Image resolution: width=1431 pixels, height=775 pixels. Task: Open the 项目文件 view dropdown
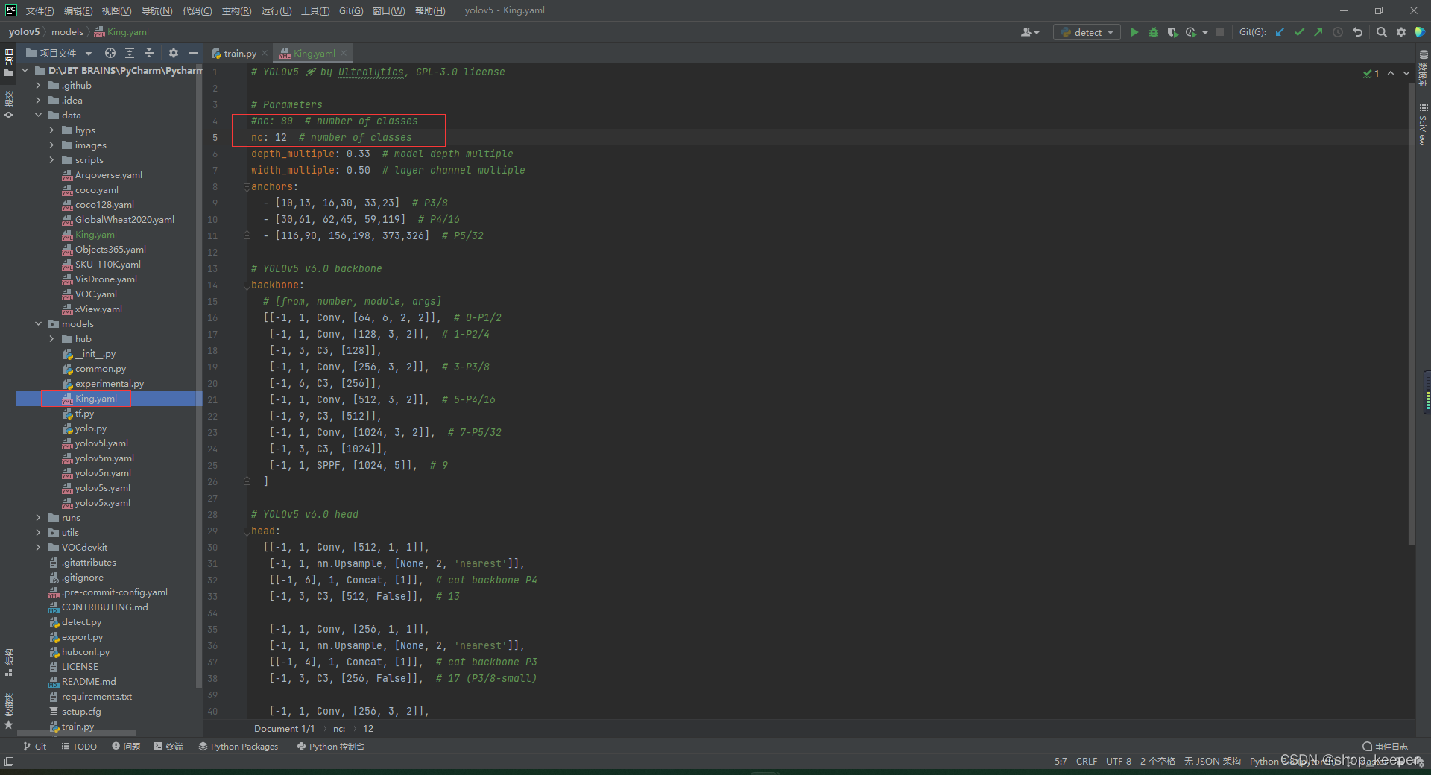[59, 53]
